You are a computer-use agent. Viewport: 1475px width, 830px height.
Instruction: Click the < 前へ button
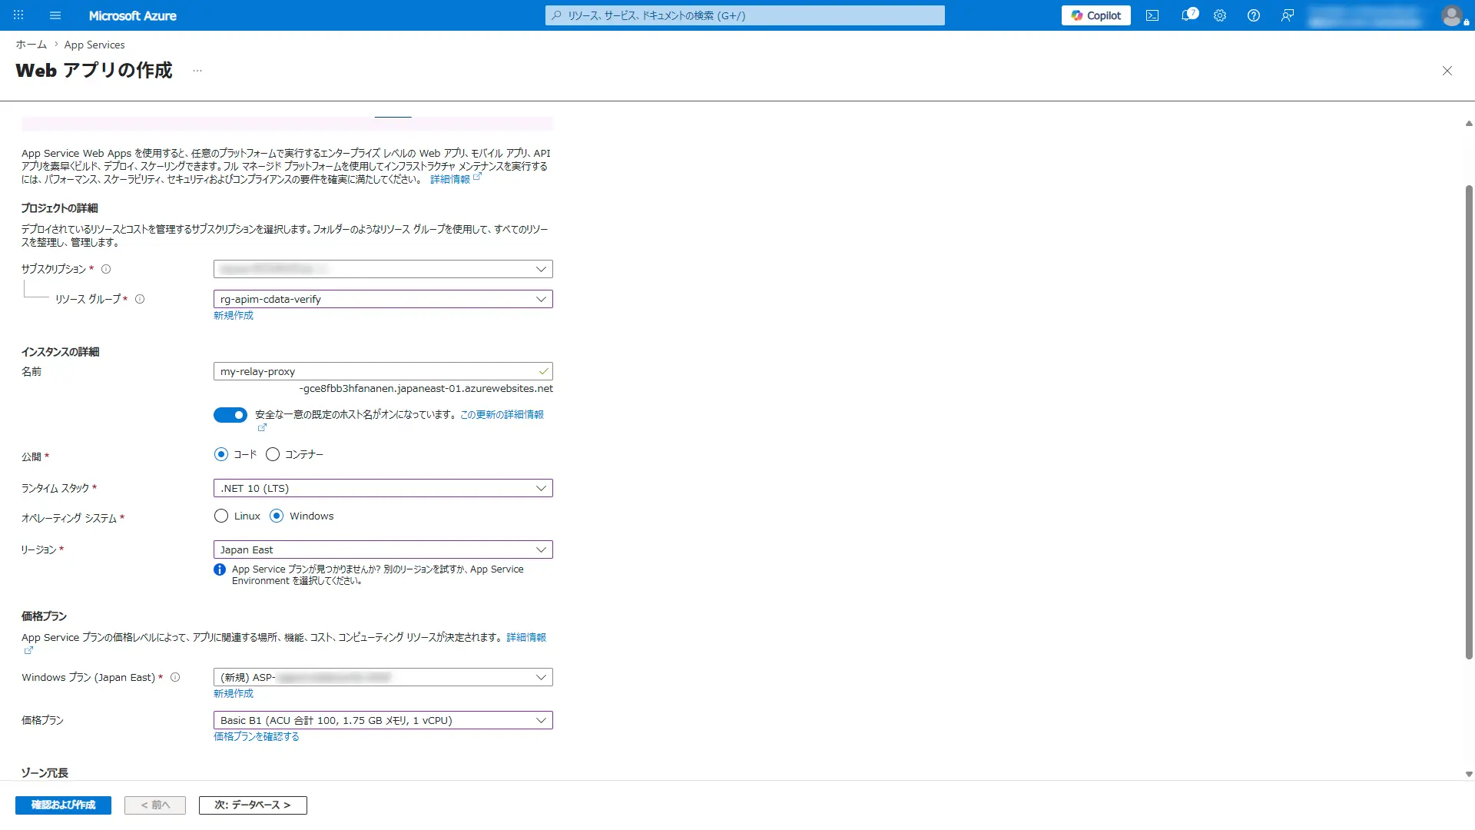pyautogui.click(x=155, y=805)
